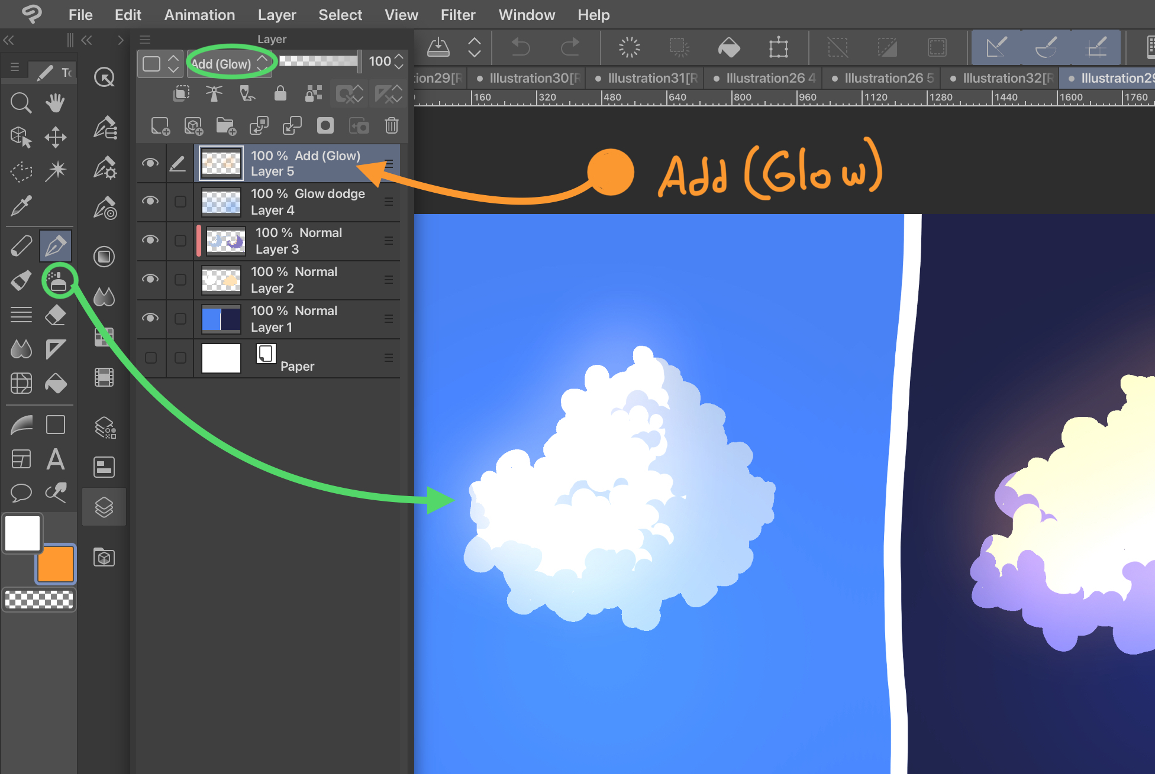Select the Text tool

[56, 459]
